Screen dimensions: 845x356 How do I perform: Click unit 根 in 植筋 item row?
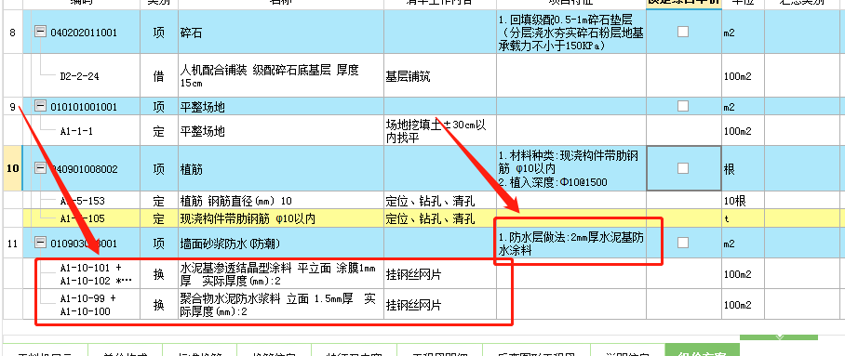pos(729,168)
